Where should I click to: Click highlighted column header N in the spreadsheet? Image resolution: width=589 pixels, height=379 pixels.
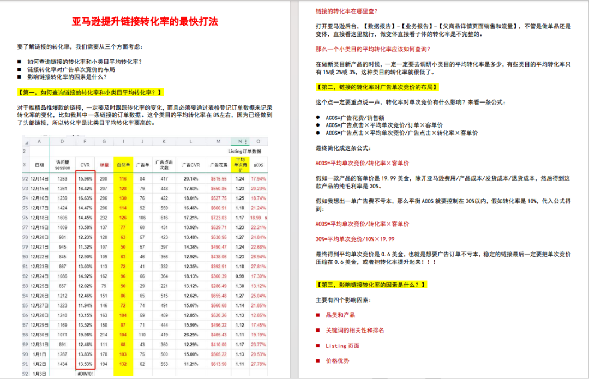tap(239, 142)
